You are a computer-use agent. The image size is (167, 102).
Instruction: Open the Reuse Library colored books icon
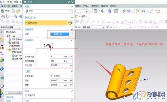[x=2, y=60]
